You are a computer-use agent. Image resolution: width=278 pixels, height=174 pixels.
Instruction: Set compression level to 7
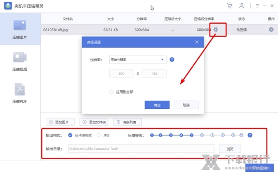[212, 135]
